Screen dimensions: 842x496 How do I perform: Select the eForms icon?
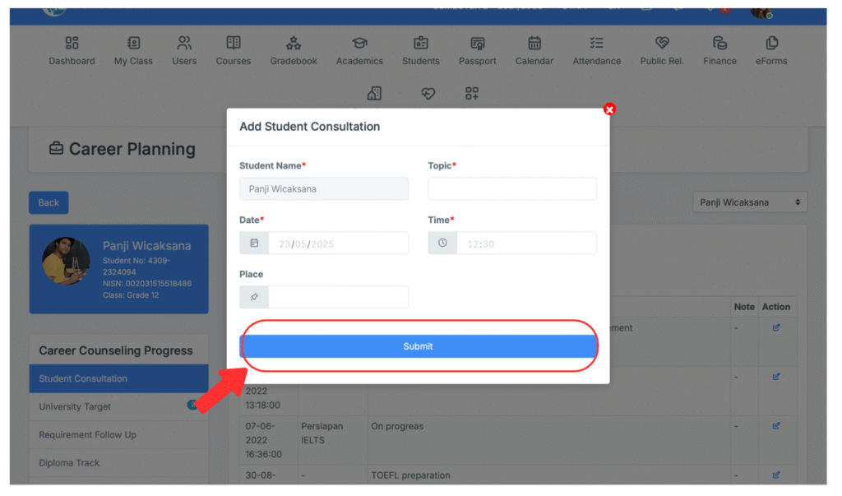coord(771,44)
